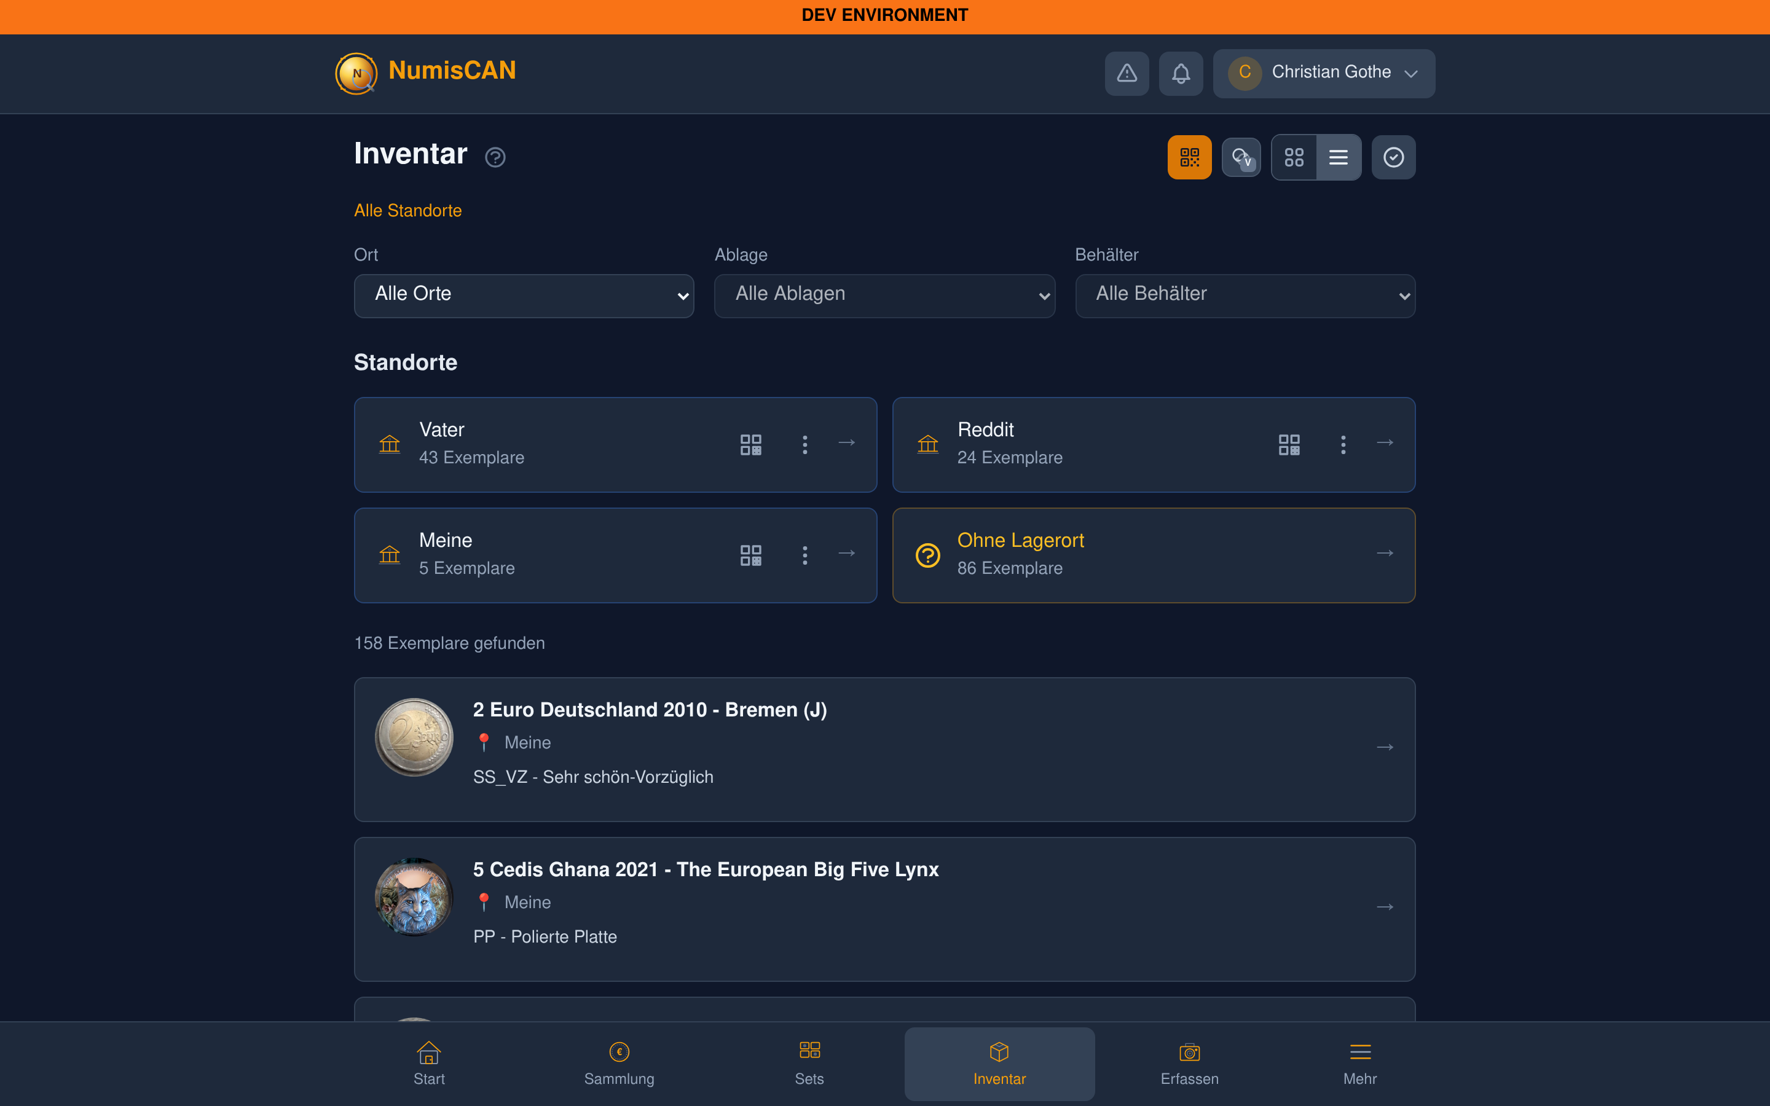Expand the Christian Gothe user menu

point(1324,73)
